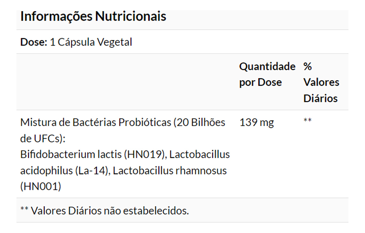Click the double asterisk in the ingredient row
This screenshot has width=365, height=233.
pyautogui.click(x=307, y=121)
